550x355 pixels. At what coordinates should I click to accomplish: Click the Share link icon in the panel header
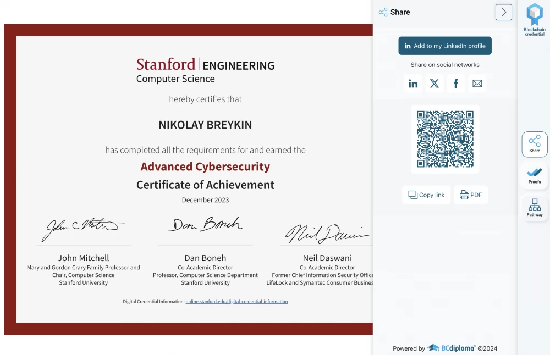tap(382, 12)
